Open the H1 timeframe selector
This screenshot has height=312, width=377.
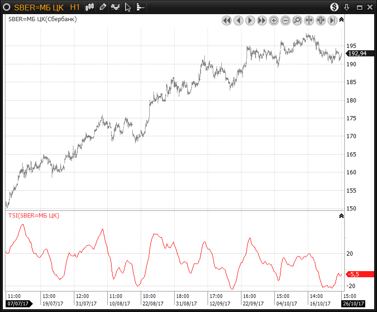pyautogui.click(x=75, y=7)
